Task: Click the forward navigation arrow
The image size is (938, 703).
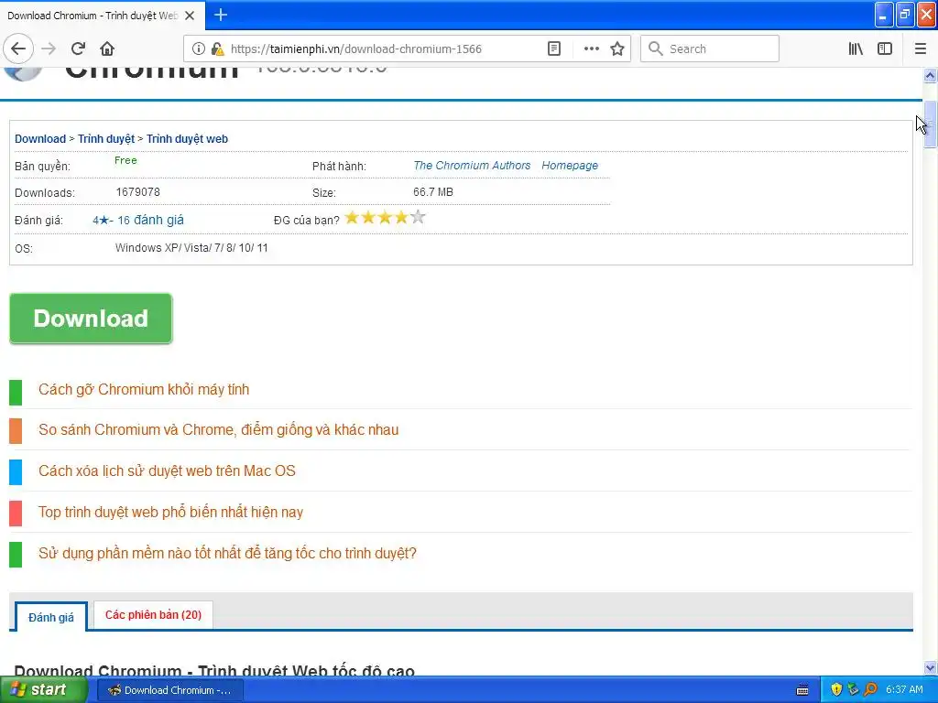Action: 49,49
